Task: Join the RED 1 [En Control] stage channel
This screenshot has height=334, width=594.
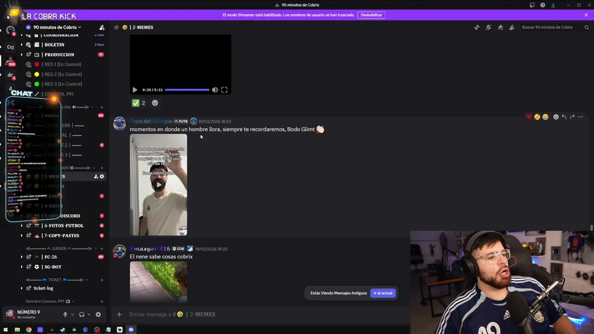Action: tap(63, 64)
